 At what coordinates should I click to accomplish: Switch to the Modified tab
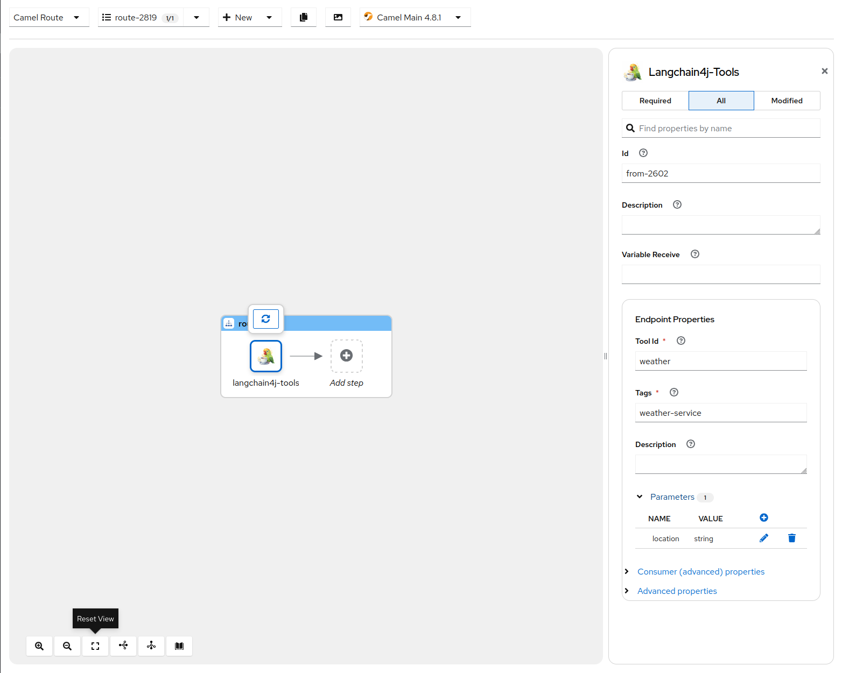tap(787, 101)
